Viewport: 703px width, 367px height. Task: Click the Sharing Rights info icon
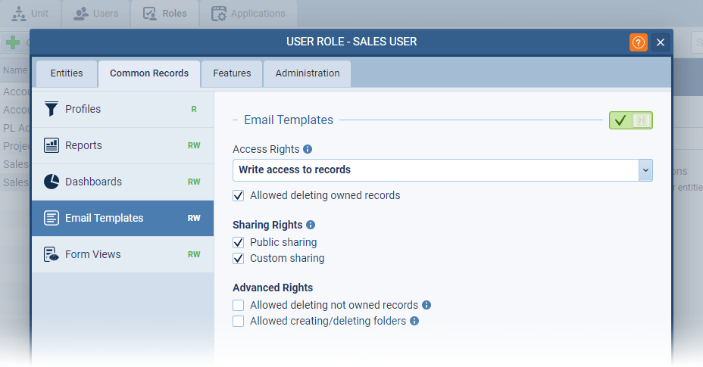(311, 225)
